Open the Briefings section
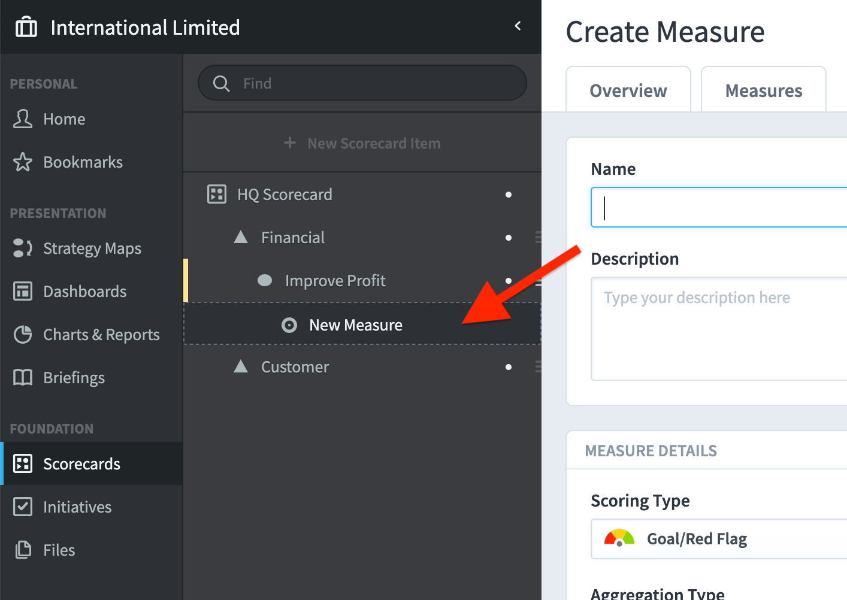The width and height of the screenshot is (847, 600). point(74,377)
